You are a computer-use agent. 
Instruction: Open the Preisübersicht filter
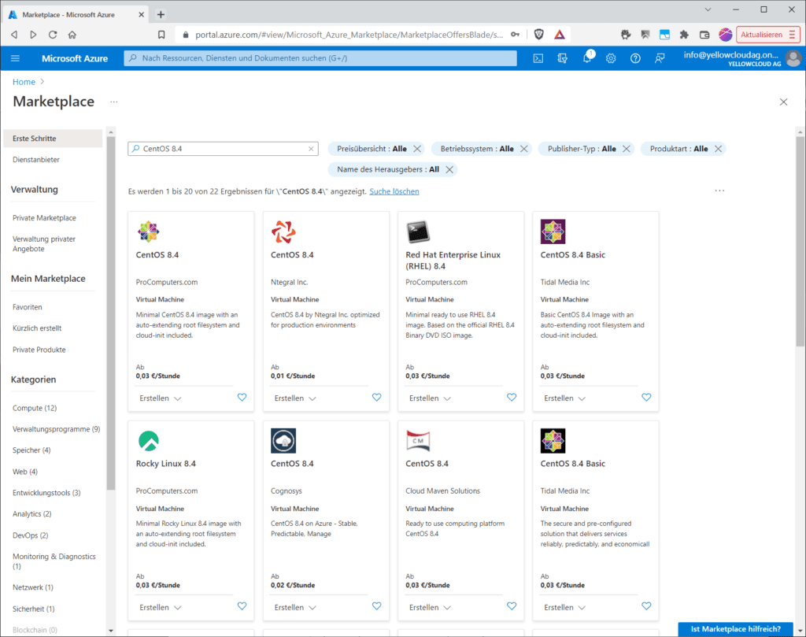(x=372, y=149)
